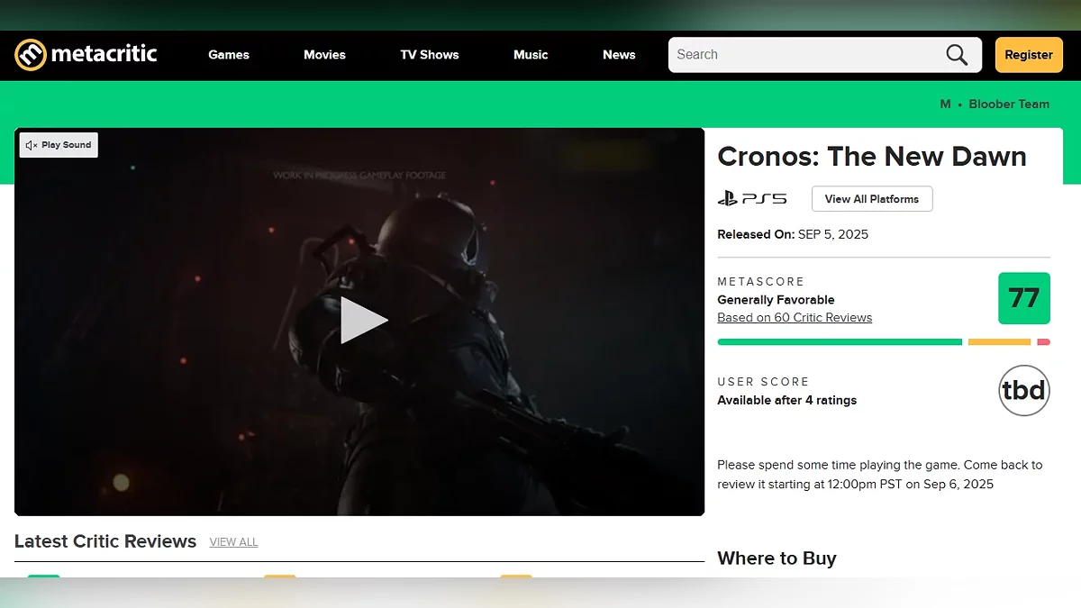Viewport: 1081px width, 608px height.
Task: Open the Movies menu
Action: click(324, 55)
